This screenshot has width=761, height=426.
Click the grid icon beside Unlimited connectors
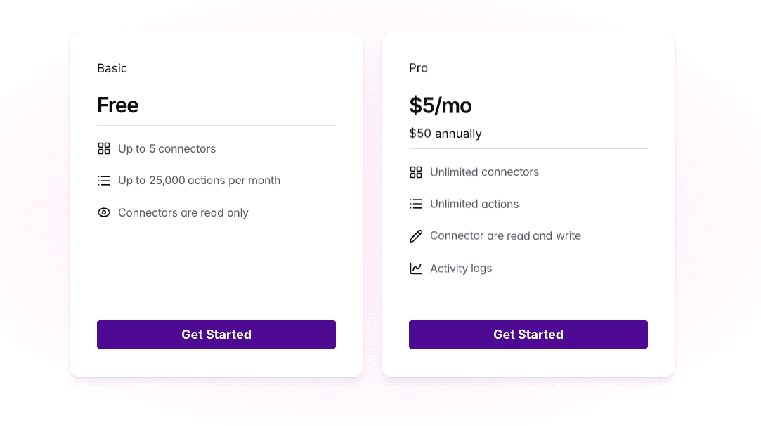(x=416, y=172)
